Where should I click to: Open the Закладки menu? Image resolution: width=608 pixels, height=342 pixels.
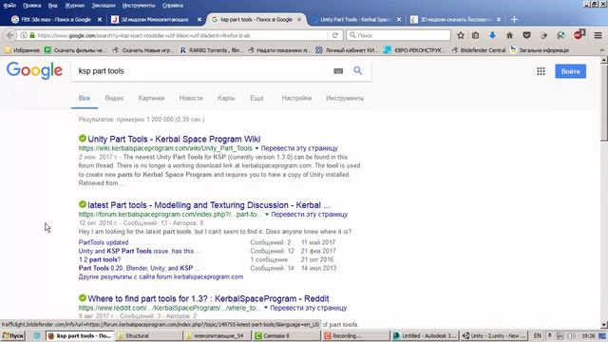(x=104, y=6)
